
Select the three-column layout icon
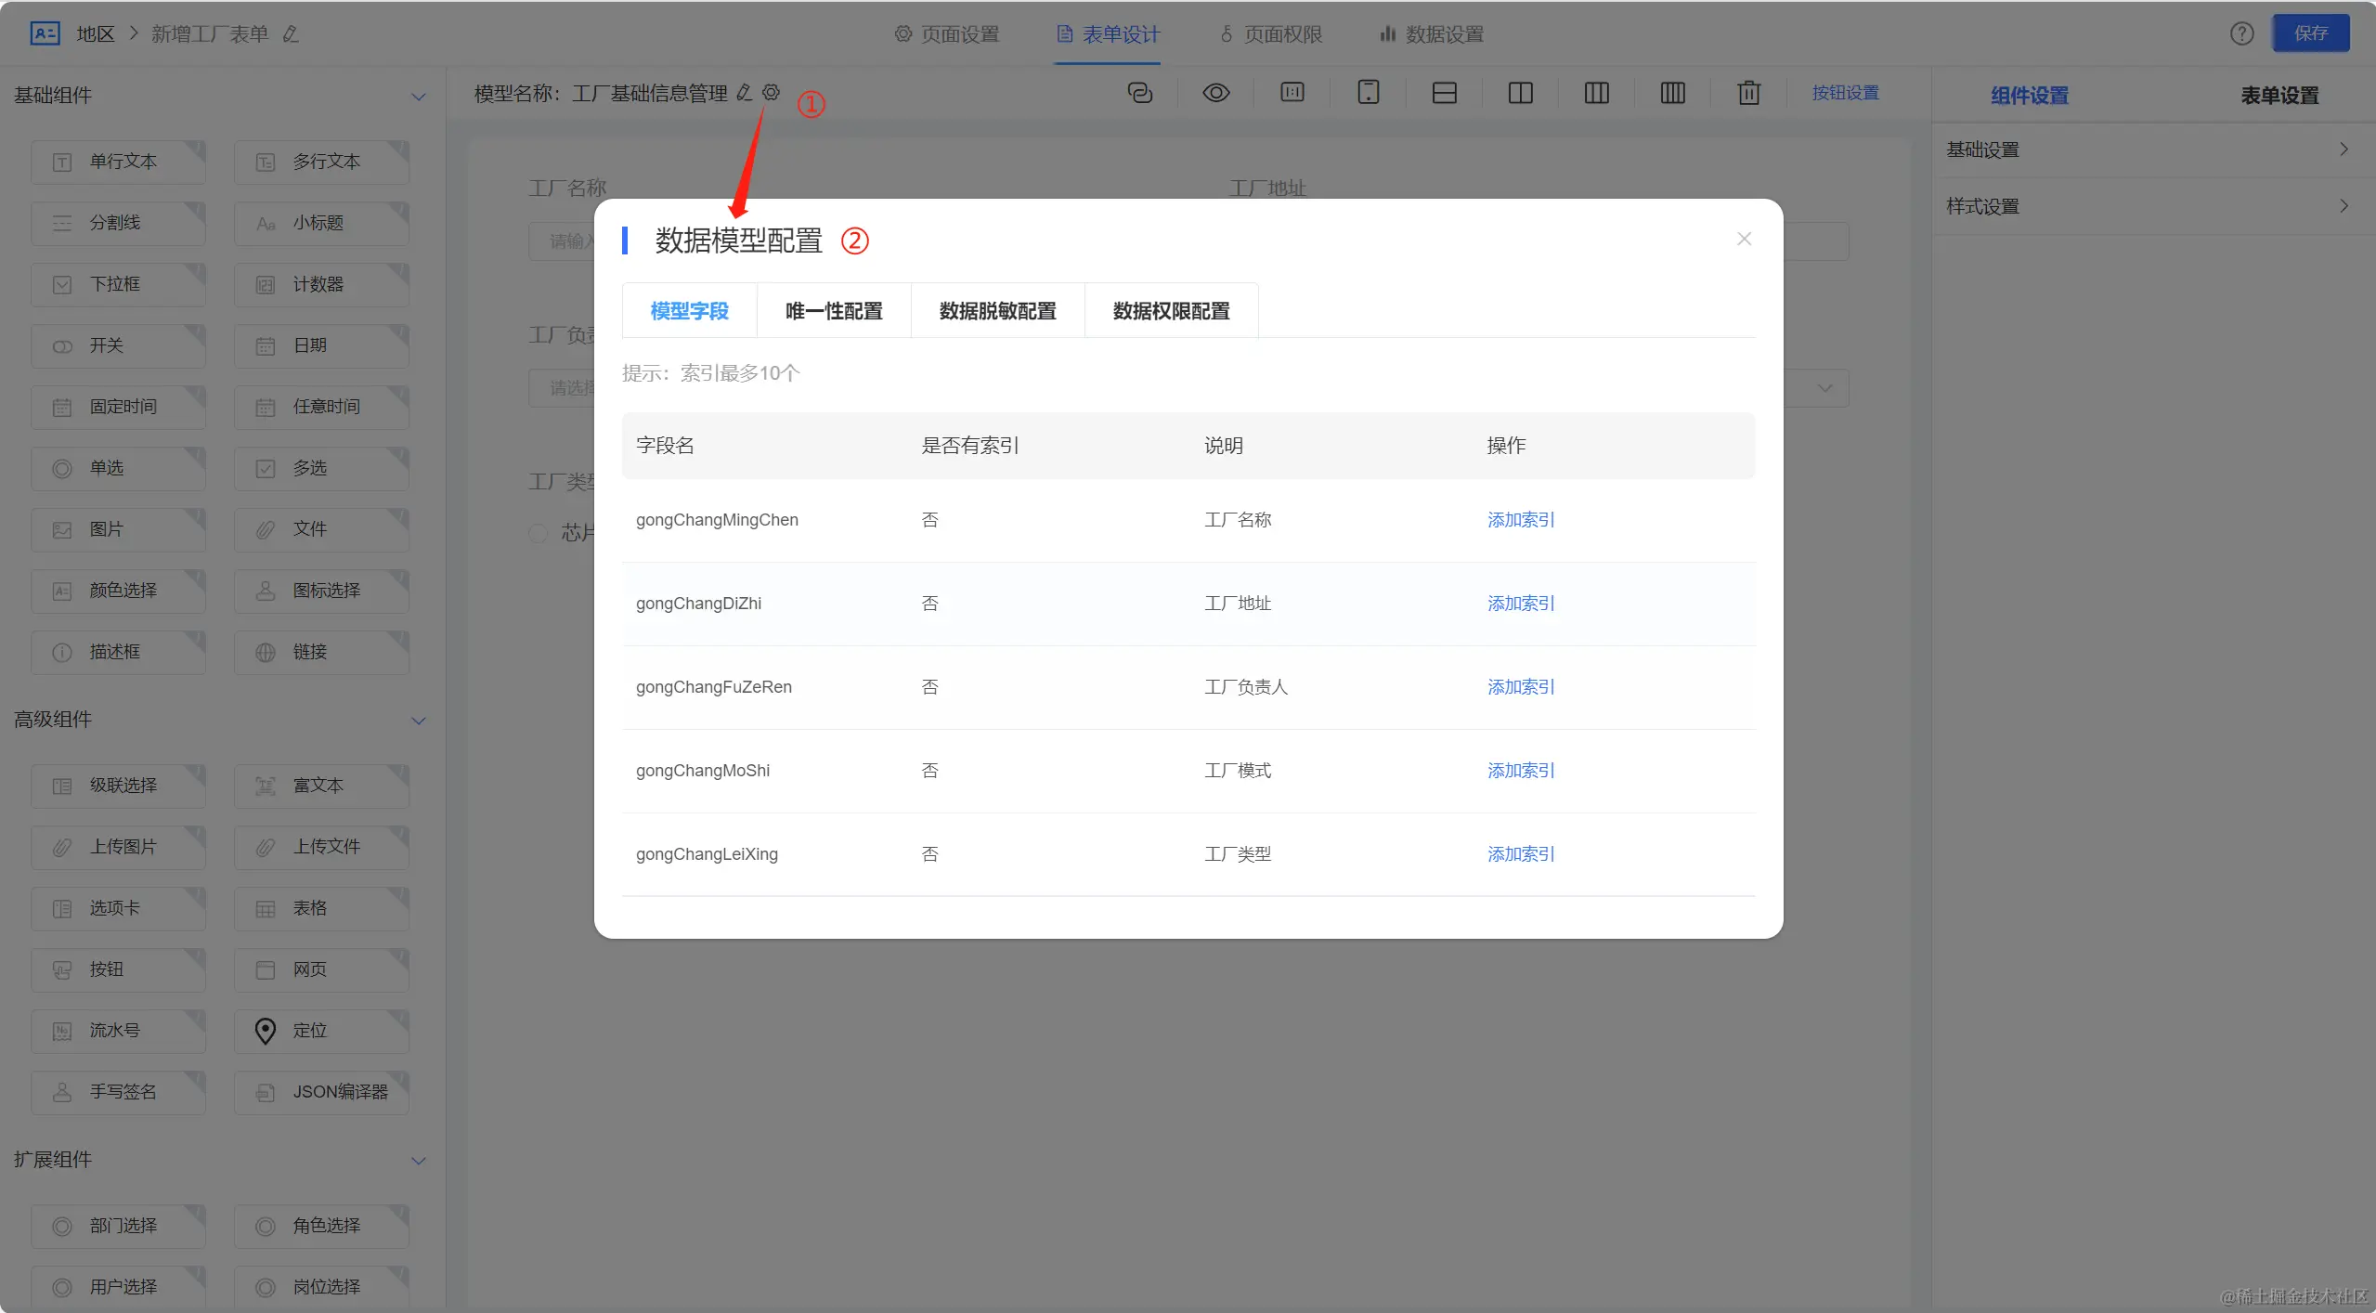pyautogui.click(x=1596, y=93)
